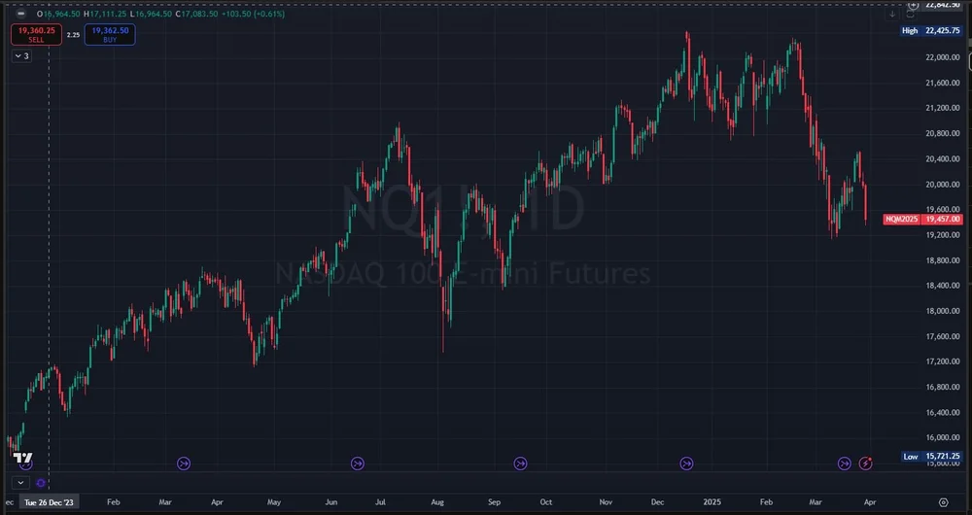Open the purple rollover marker near Mar 2025
Viewport: 972px width, 515px height.
point(845,463)
